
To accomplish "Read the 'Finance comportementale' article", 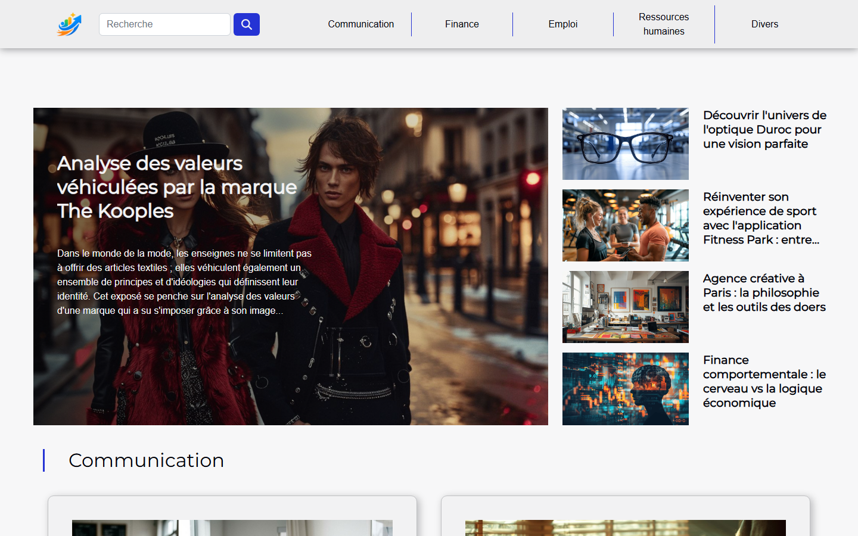I will pyautogui.click(x=764, y=381).
